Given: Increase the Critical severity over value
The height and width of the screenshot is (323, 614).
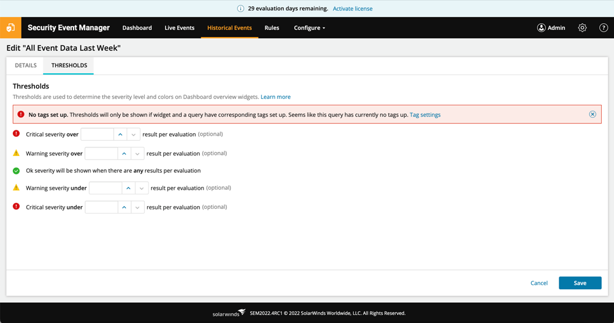Looking at the screenshot, I should point(120,134).
